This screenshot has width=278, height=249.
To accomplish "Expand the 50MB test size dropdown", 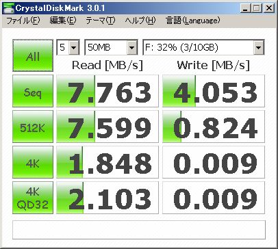I will tap(132, 47).
